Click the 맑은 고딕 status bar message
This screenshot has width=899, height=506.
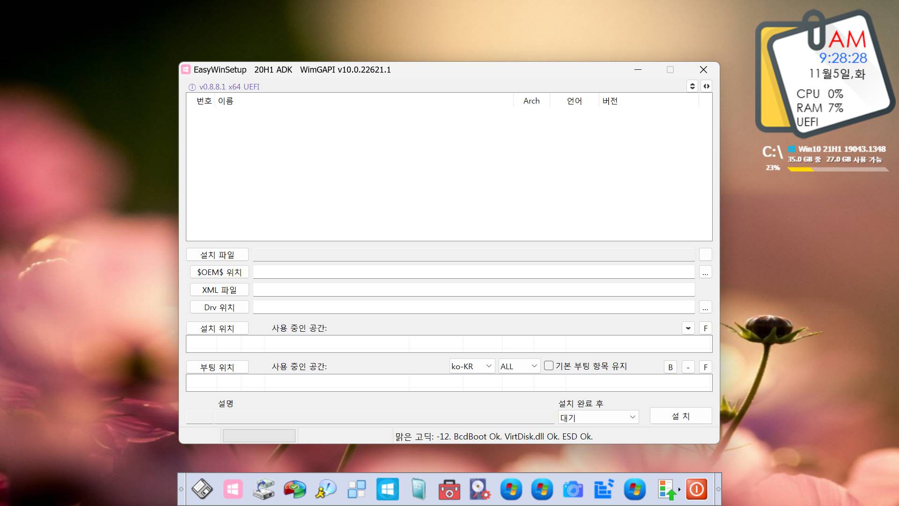(494, 436)
